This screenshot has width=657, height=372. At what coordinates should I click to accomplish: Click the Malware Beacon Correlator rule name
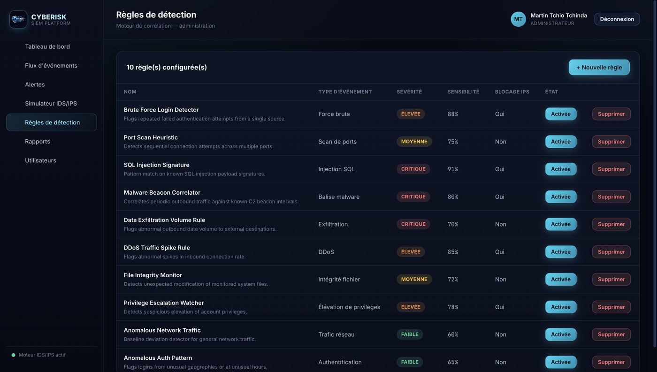coord(162,193)
